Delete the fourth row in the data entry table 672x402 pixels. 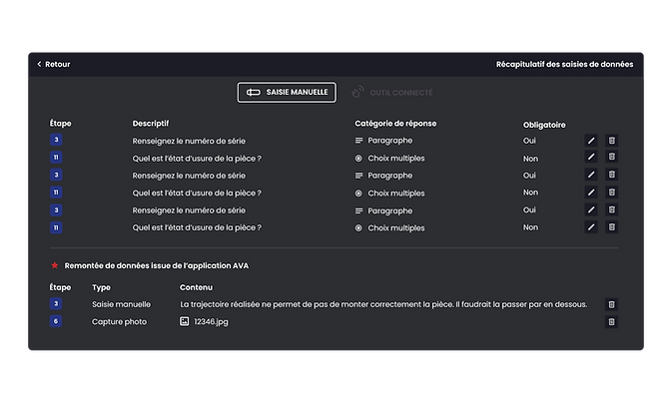tap(611, 193)
